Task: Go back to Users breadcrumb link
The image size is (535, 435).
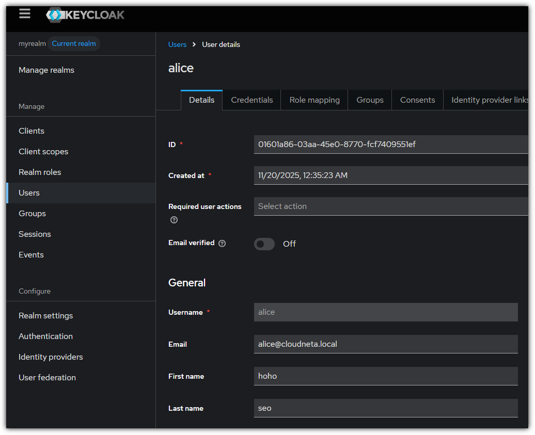Action: click(x=178, y=45)
